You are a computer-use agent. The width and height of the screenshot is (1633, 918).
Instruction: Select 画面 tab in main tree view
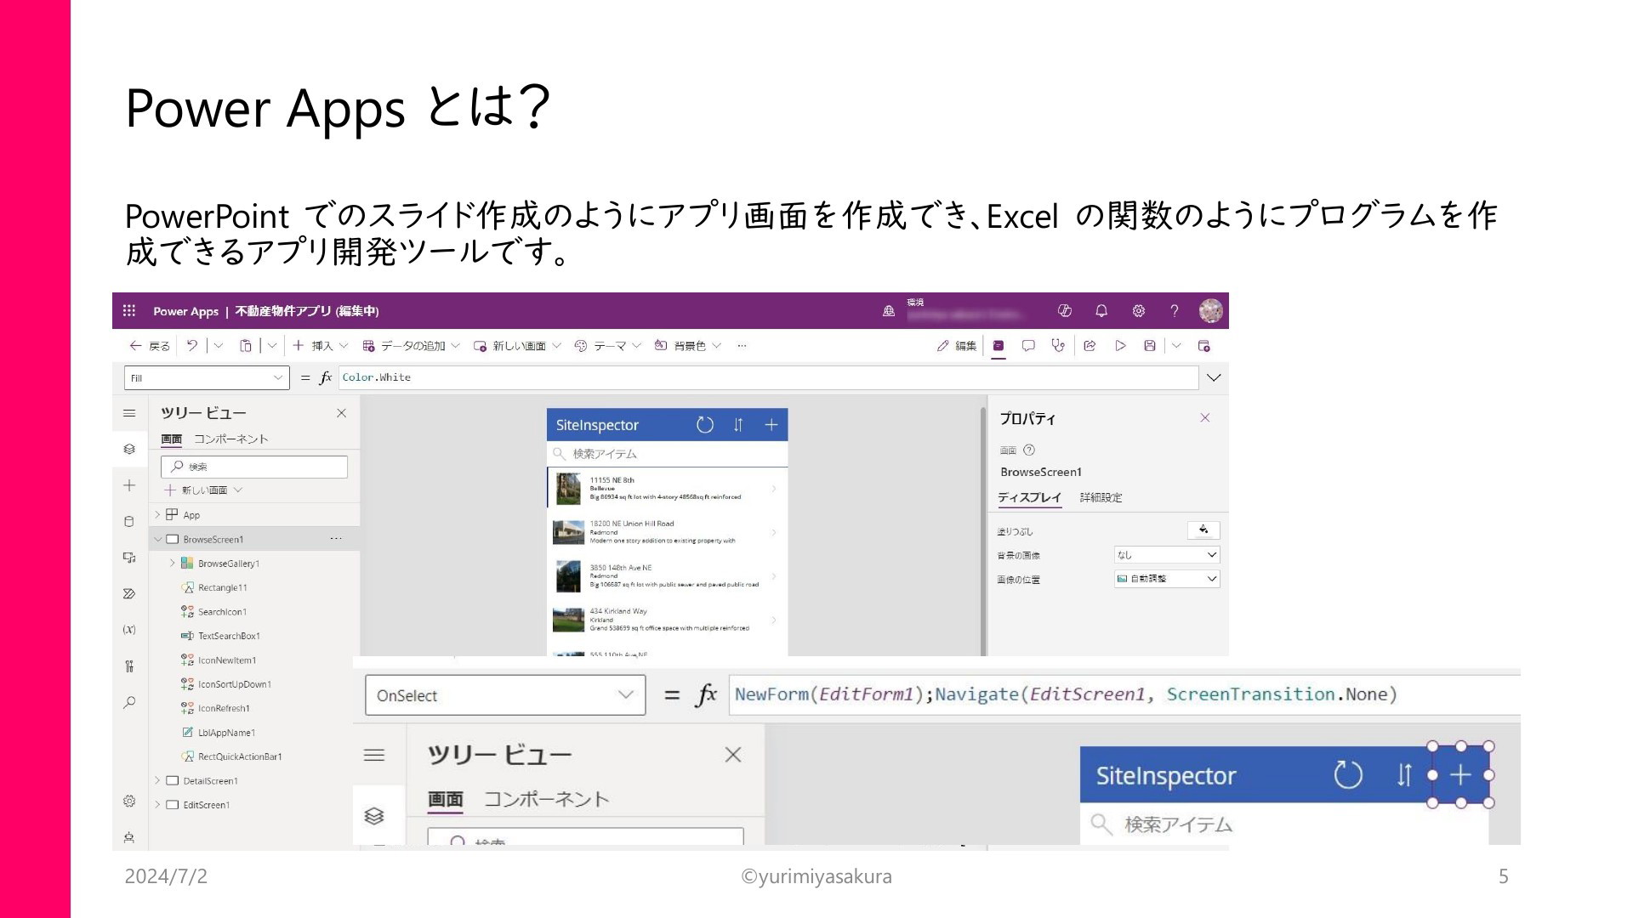tap(172, 439)
